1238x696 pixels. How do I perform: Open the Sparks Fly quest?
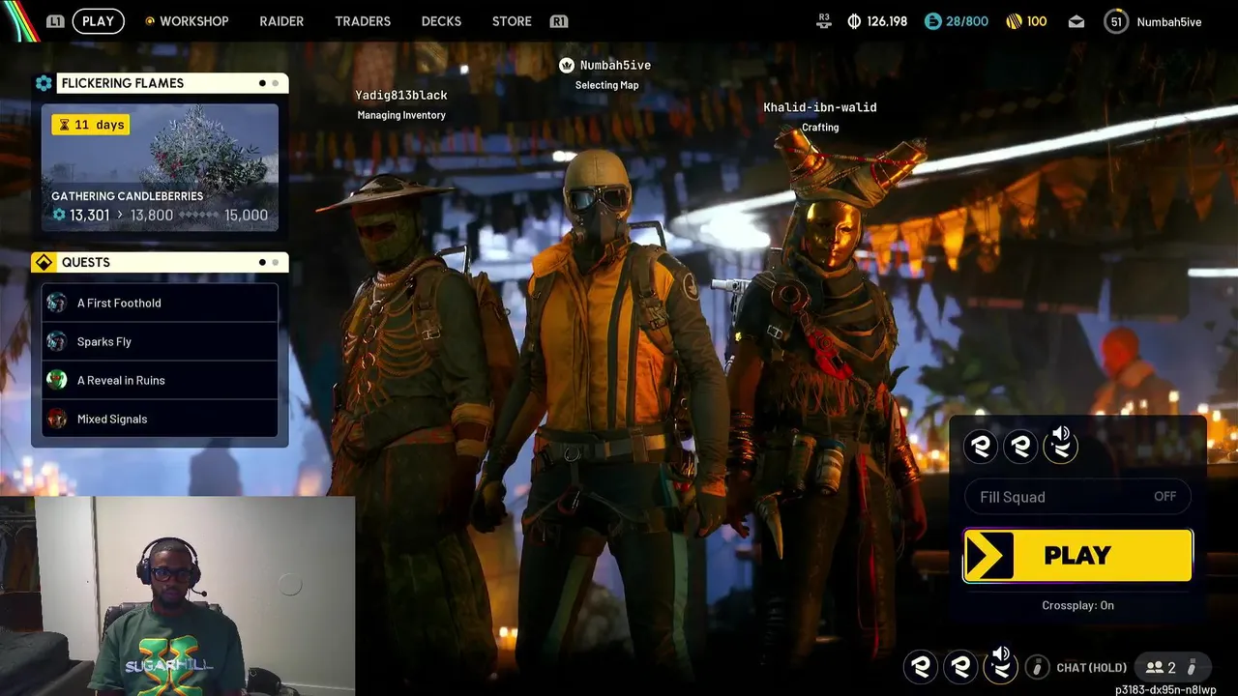click(160, 341)
